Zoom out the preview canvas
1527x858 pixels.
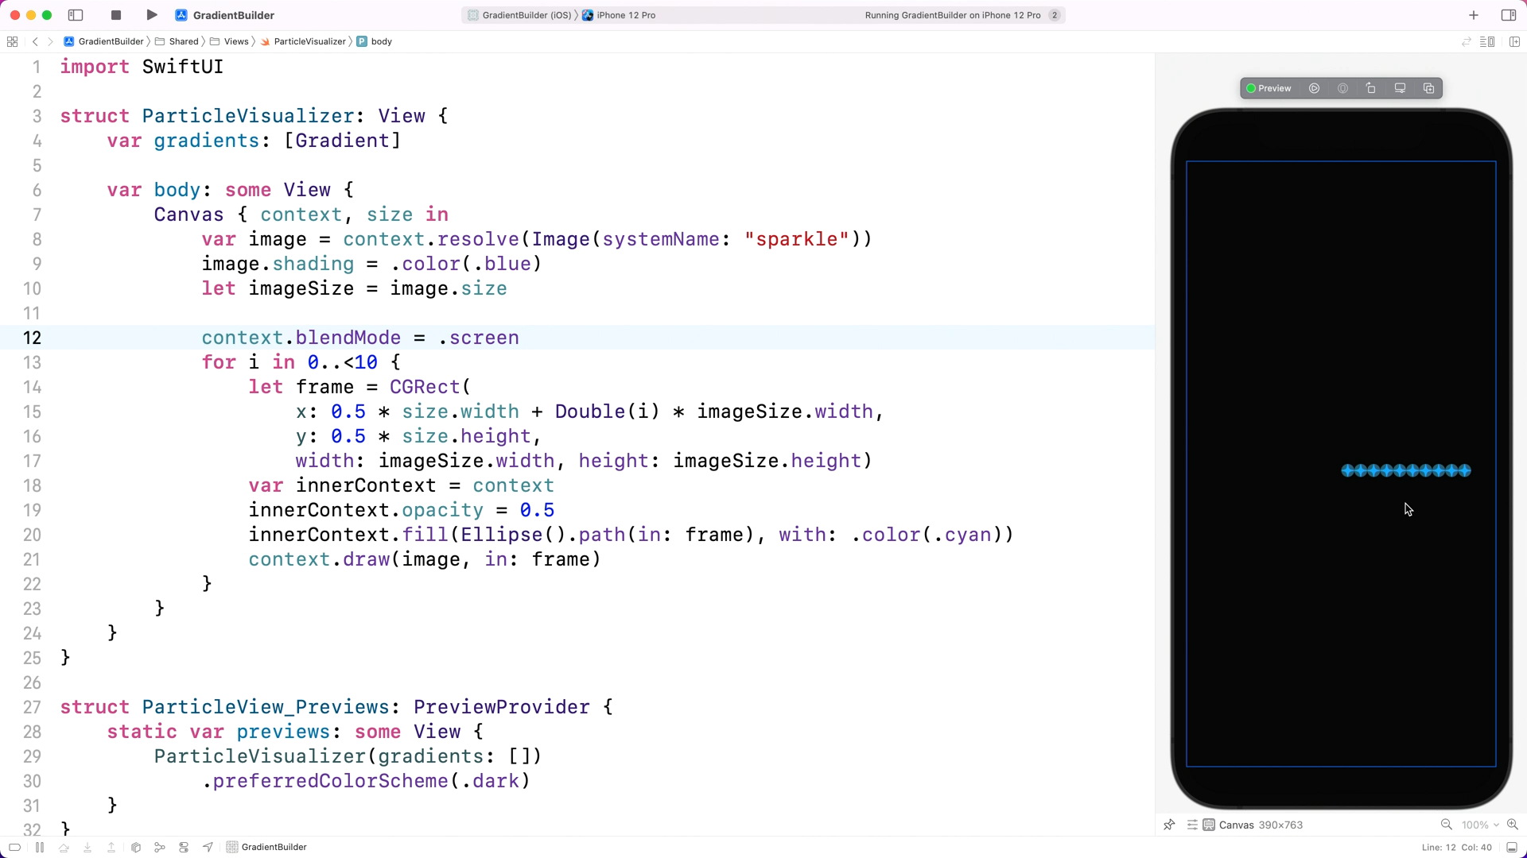pyautogui.click(x=1447, y=825)
